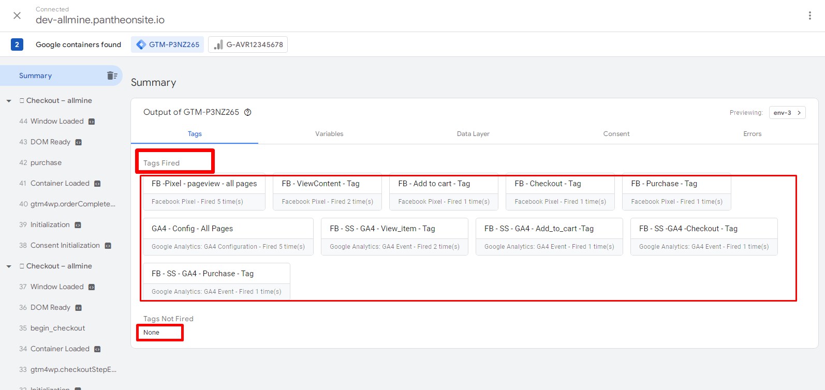Open the FB -Pixel - pageview - all pages tag card
This screenshot has width=825, height=390.
click(x=204, y=192)
